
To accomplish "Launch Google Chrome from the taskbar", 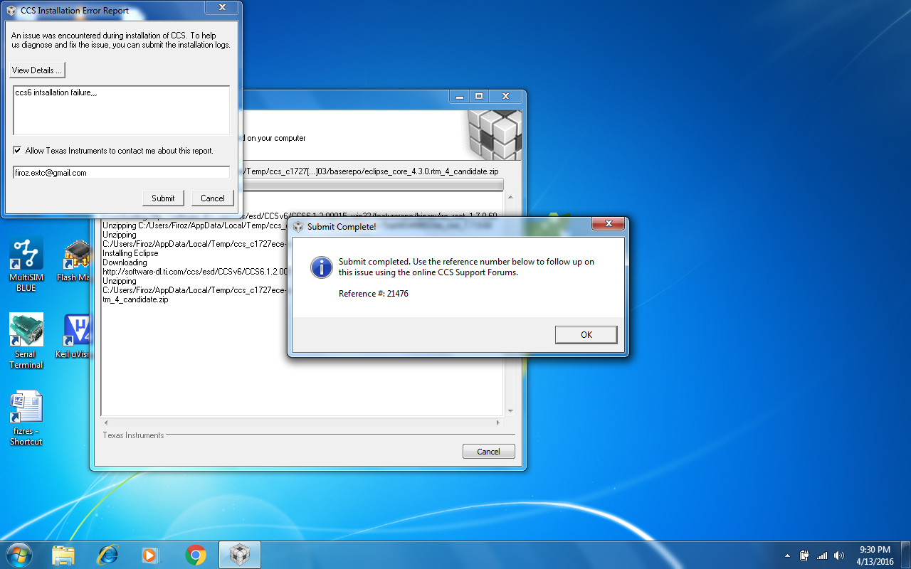I will (x=196, y=555).
